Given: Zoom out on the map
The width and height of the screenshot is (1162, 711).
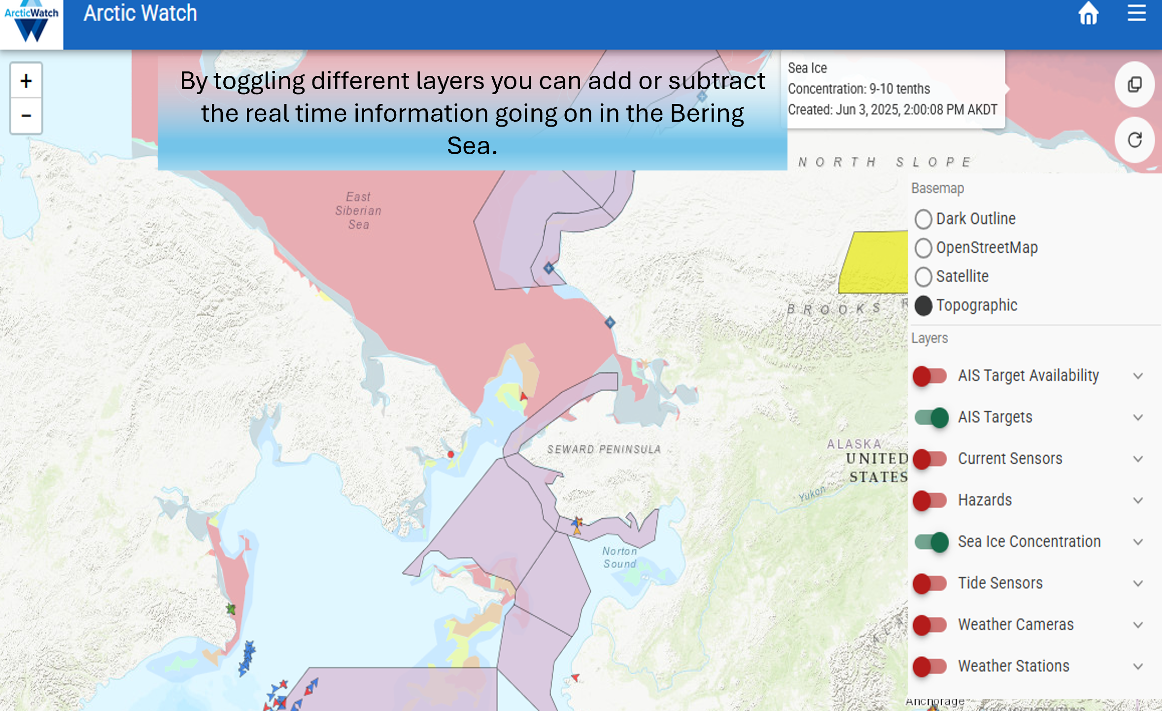Looking at the screenshot, I should (26, 116).
